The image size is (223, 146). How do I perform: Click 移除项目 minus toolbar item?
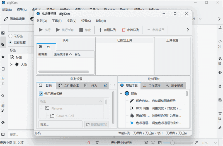click(156, 30)
